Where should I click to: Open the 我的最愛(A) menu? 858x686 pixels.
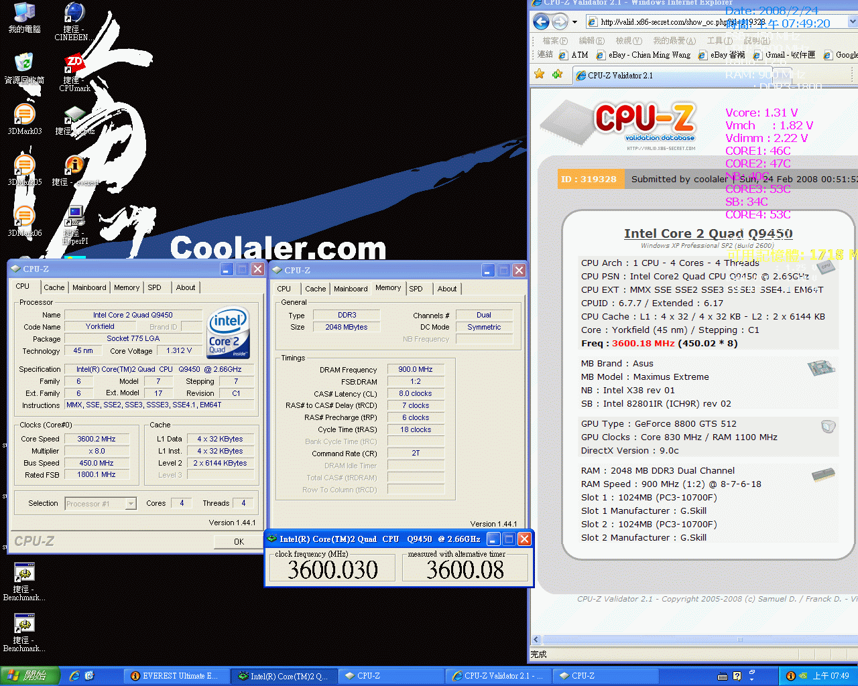pyautogui.click(x=674, y=41)
